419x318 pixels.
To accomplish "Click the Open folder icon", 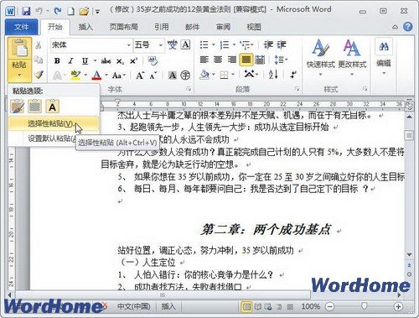I will (84, 11).
